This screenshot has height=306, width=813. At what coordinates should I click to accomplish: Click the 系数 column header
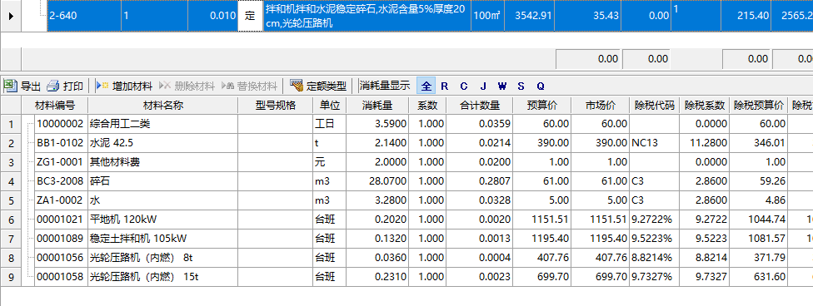pos(427,106)
